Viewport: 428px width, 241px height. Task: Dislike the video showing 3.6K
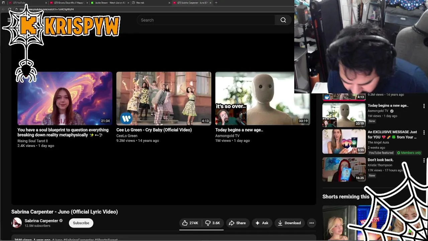tap(213, 223)
